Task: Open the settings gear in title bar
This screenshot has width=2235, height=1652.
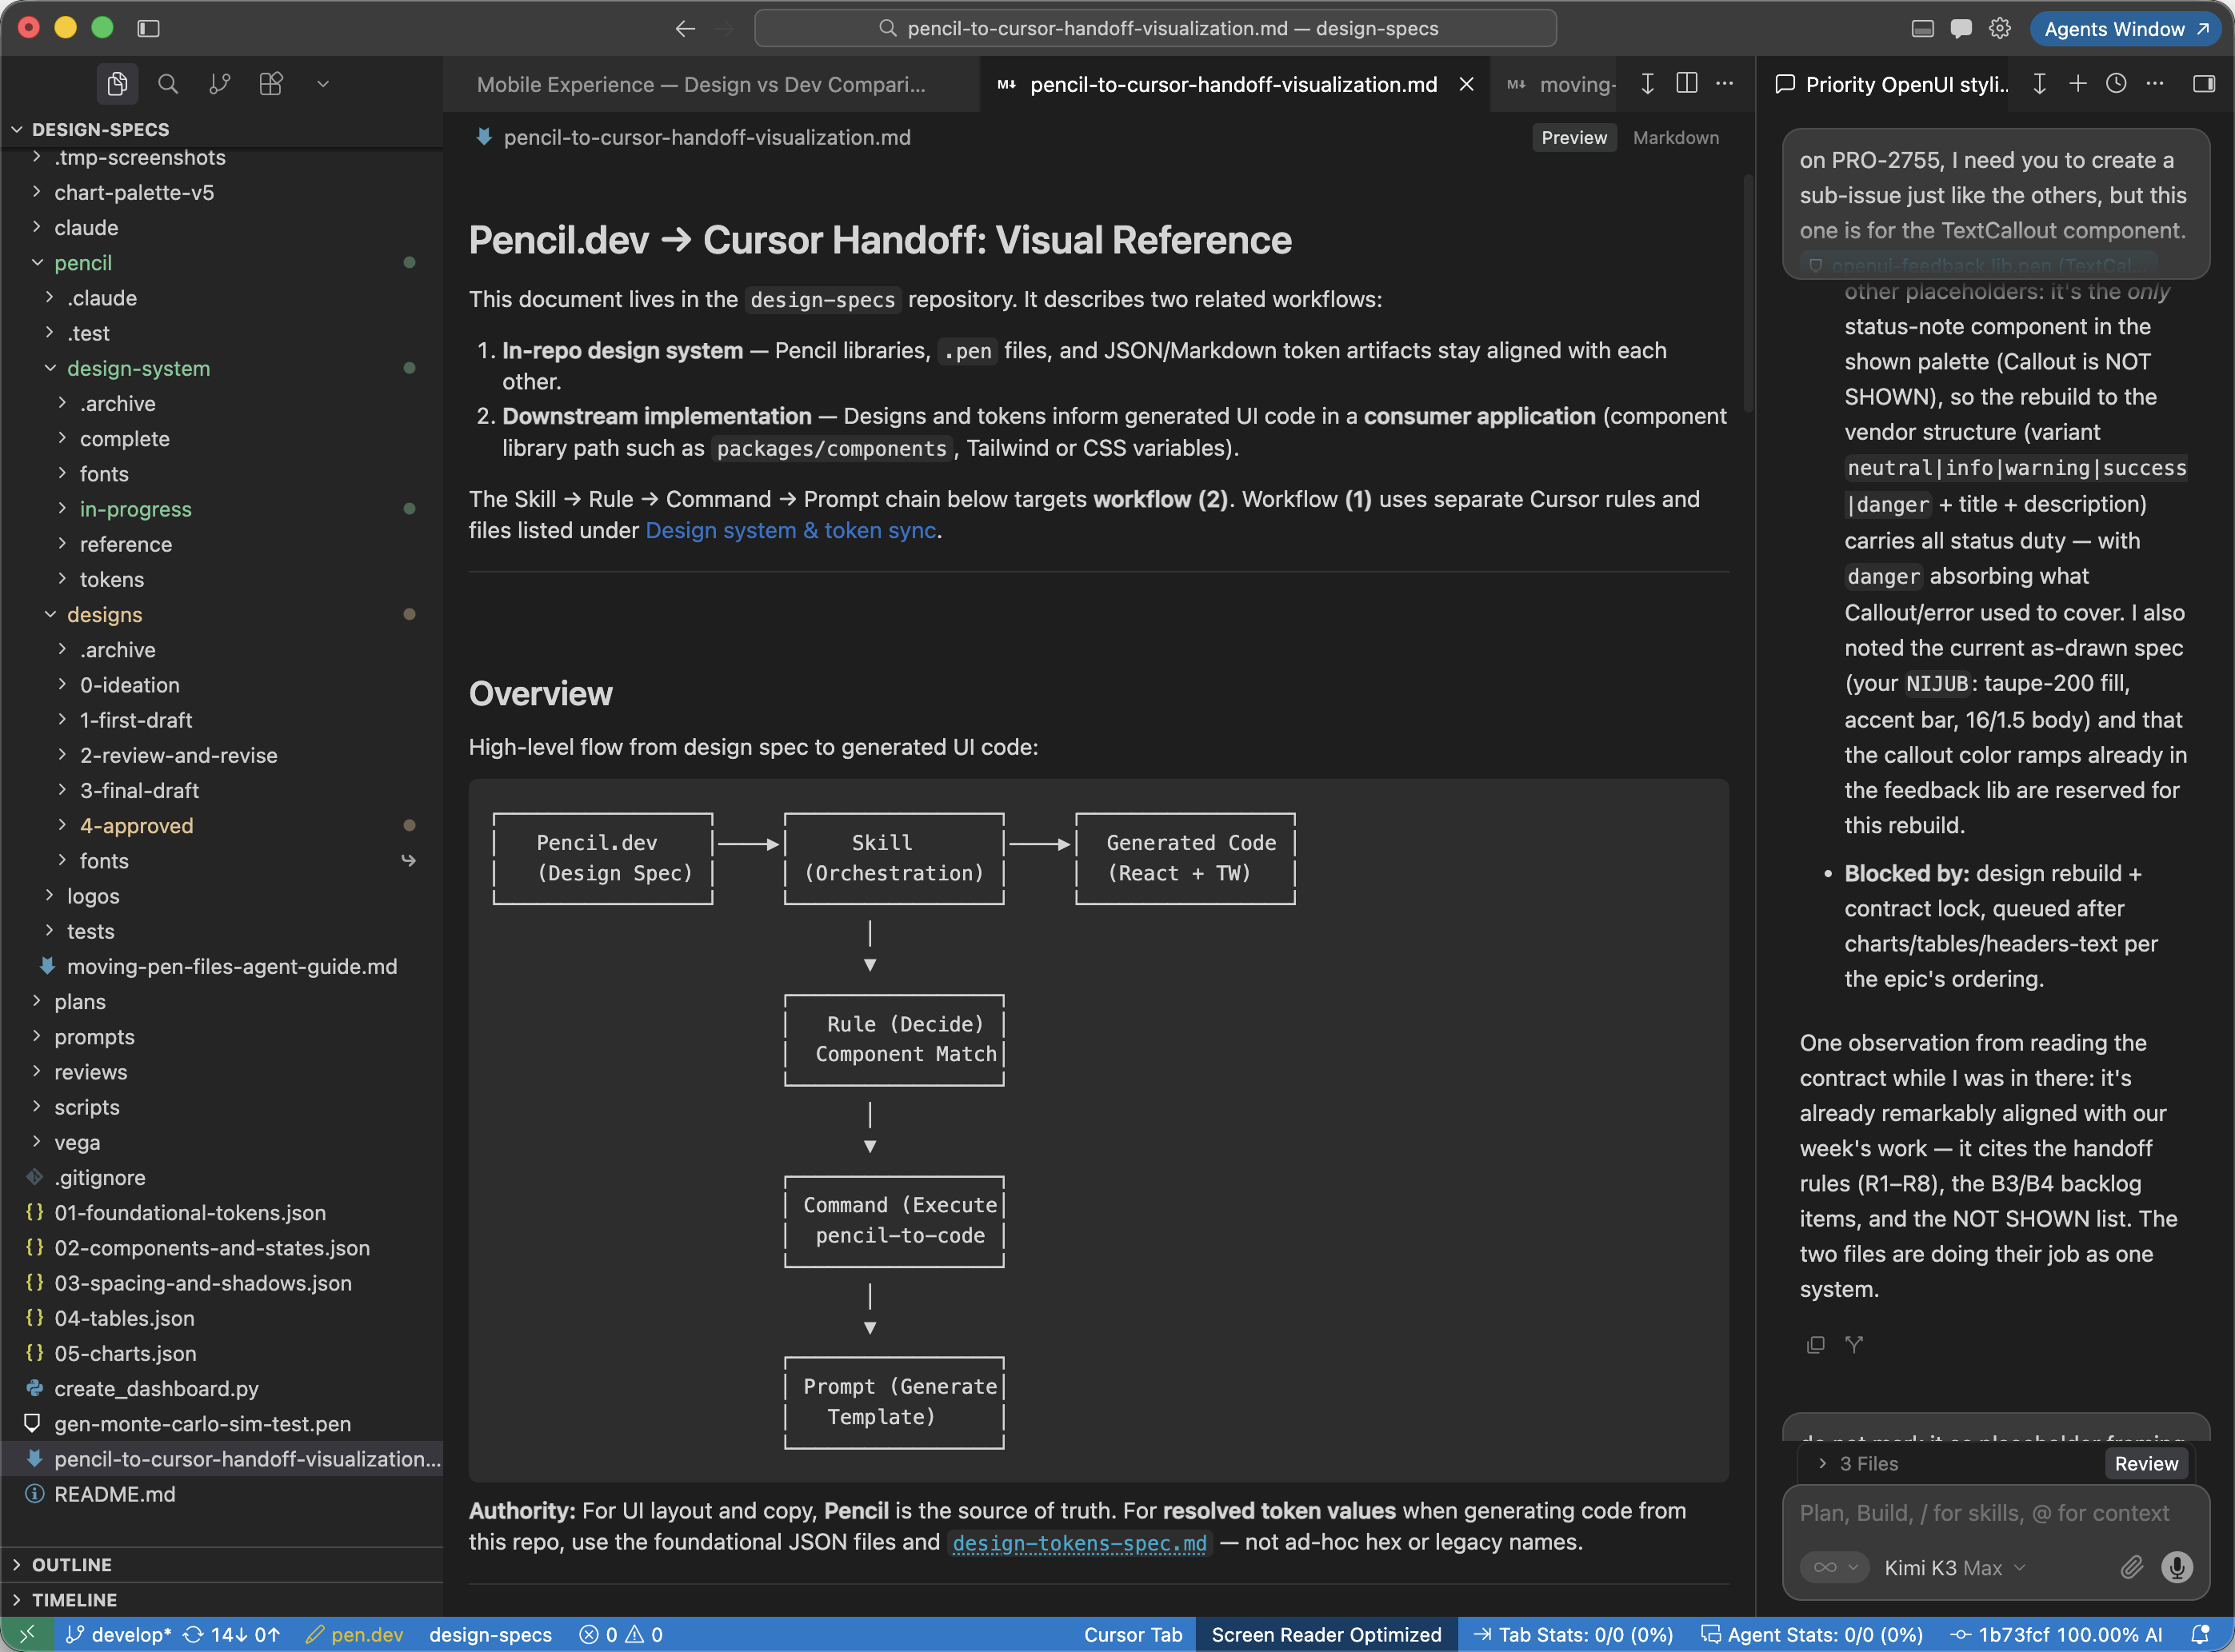Action: [x=1999, y=28]
